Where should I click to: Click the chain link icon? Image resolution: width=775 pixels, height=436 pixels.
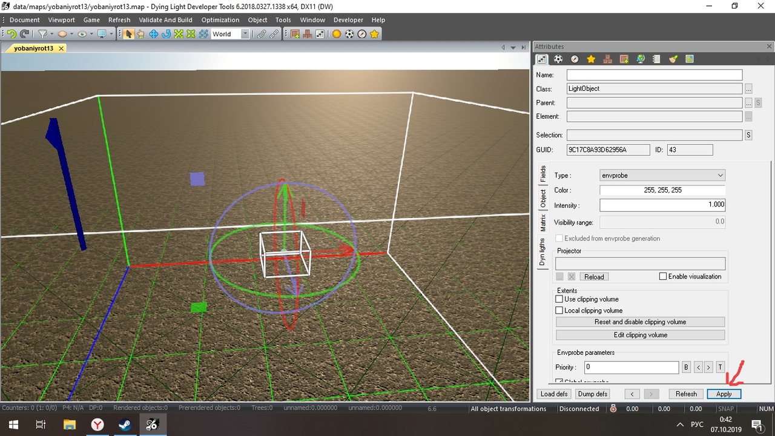262,34
